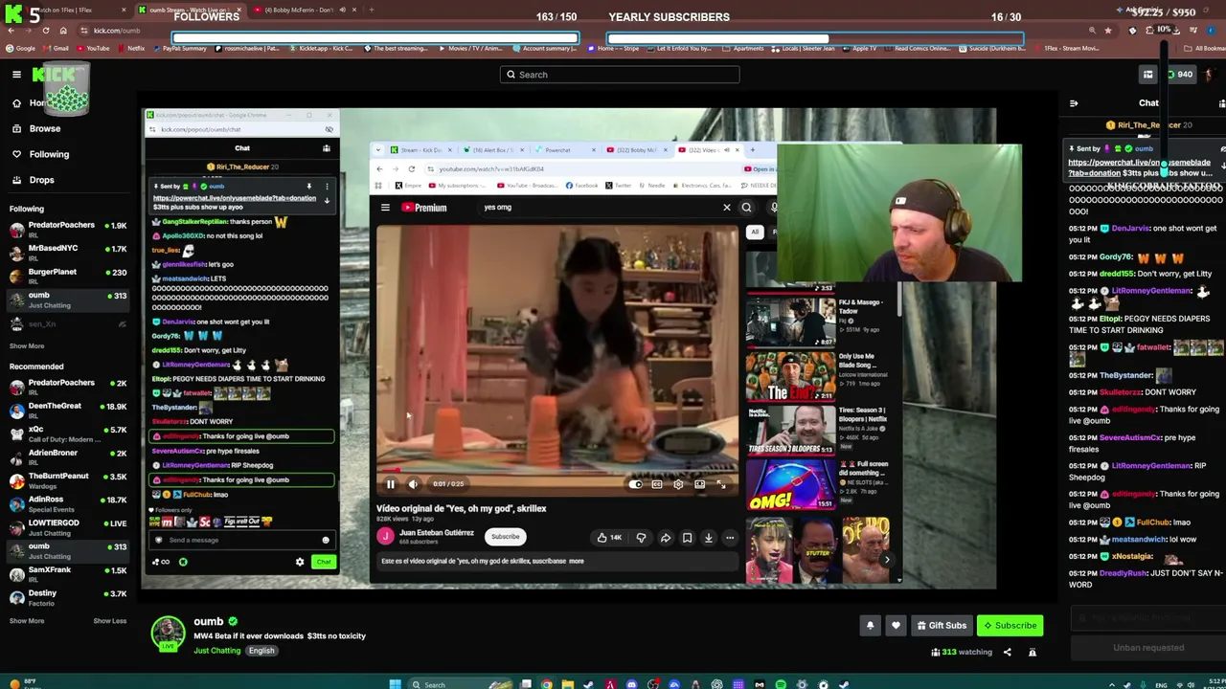Image resolution: width=1226 pixels, height=689 pixels.
Task: Focus the Kick search box
Action: pos(619,75)
